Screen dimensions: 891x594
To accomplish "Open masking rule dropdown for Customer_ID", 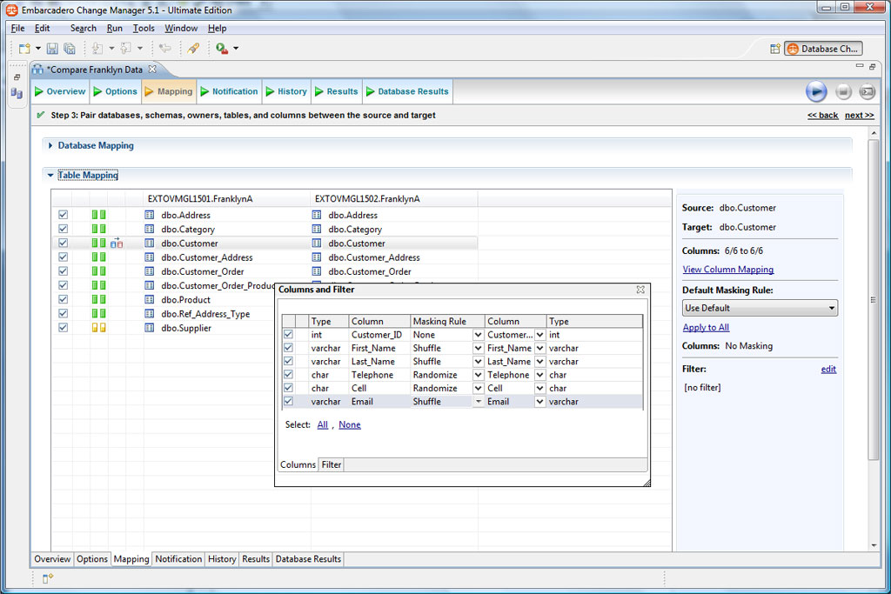I will coord(478,335).
